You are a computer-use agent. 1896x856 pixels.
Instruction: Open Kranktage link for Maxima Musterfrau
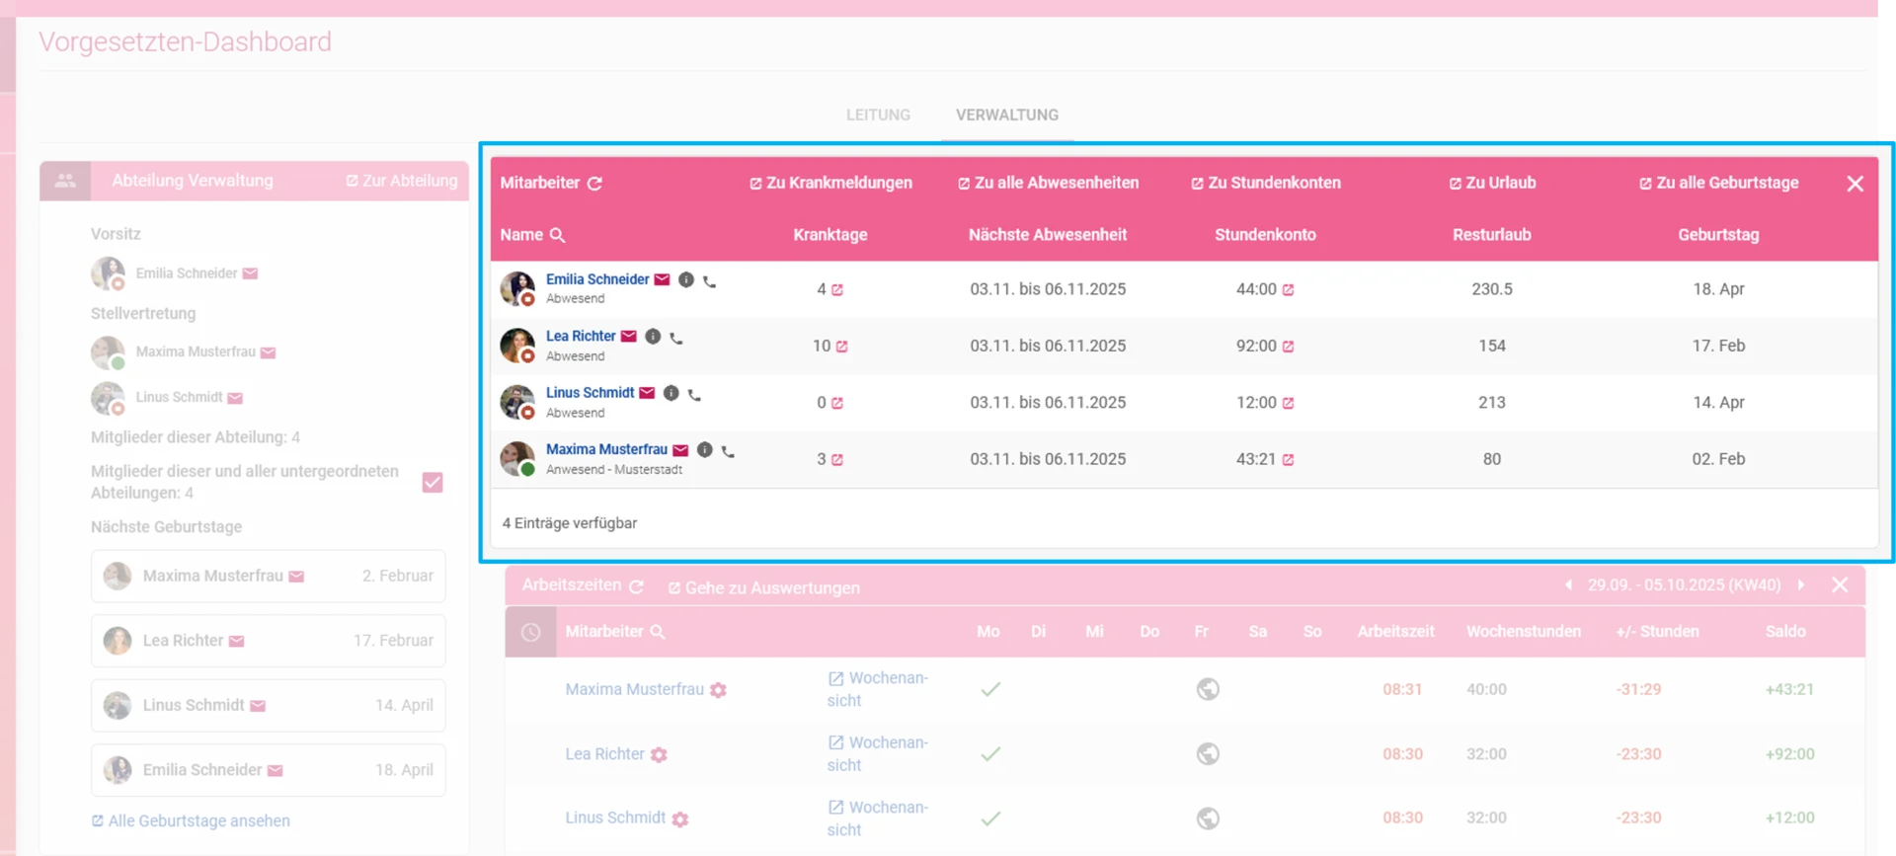837,459
